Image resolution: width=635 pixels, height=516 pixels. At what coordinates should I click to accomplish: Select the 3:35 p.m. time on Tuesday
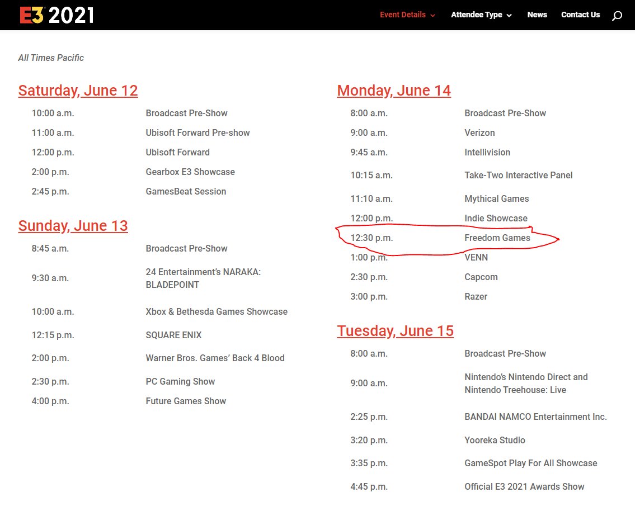tap(369, 463)
